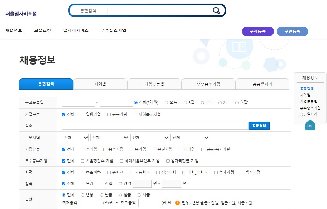Click the 구인등록 button
This screenshot has width=327, height=209.
293,31
